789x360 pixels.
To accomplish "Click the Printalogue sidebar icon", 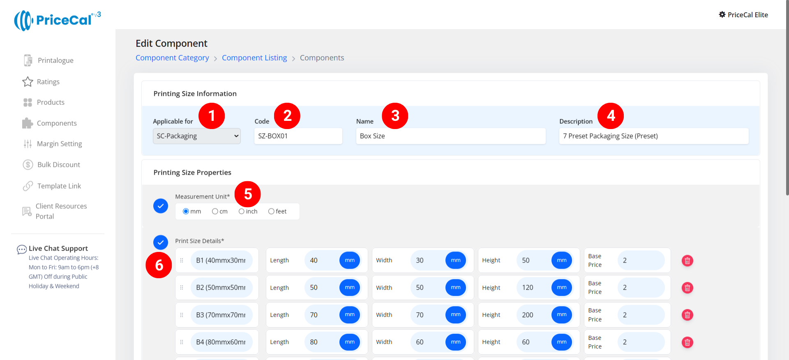I will (x=28, y=60).
